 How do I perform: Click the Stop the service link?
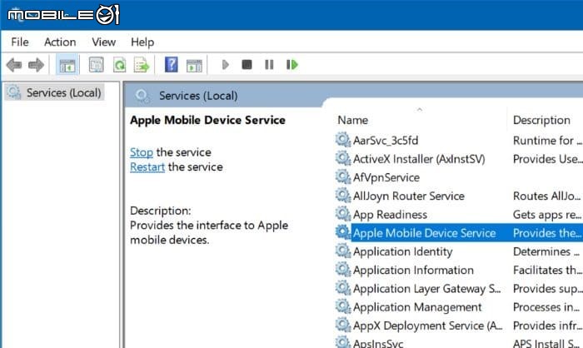(x=142, y=152)
